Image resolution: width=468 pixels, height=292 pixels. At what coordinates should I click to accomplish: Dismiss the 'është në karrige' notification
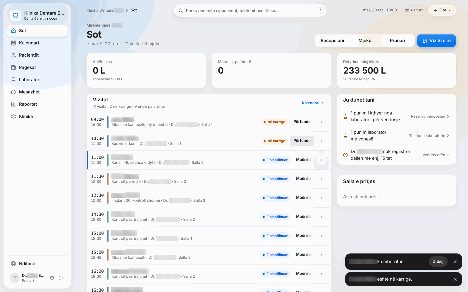455,279
